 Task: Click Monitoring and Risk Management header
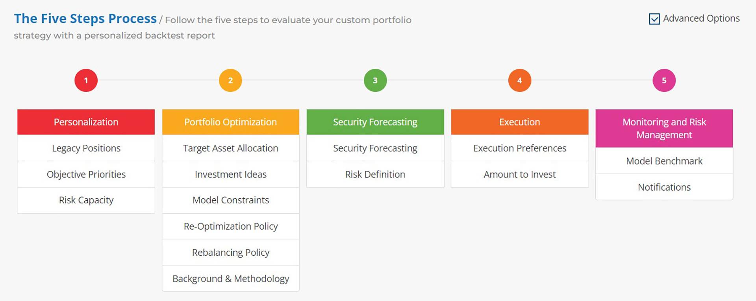pyautogui.click(x=664, y=128)
